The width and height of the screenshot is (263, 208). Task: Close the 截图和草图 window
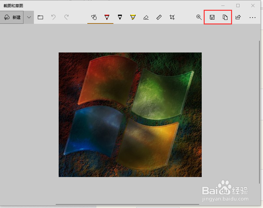[x=253, y=6]
